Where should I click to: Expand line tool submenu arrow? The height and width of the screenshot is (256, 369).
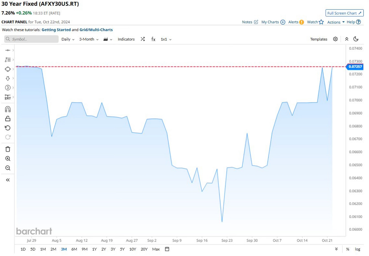click(13, 50)
